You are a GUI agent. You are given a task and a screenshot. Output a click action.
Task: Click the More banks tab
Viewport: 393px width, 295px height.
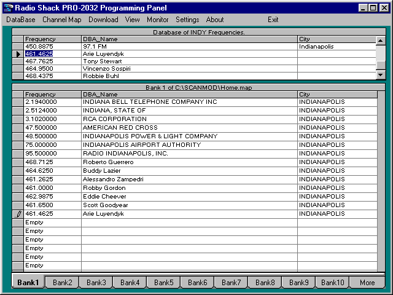[x=367, y=283]
